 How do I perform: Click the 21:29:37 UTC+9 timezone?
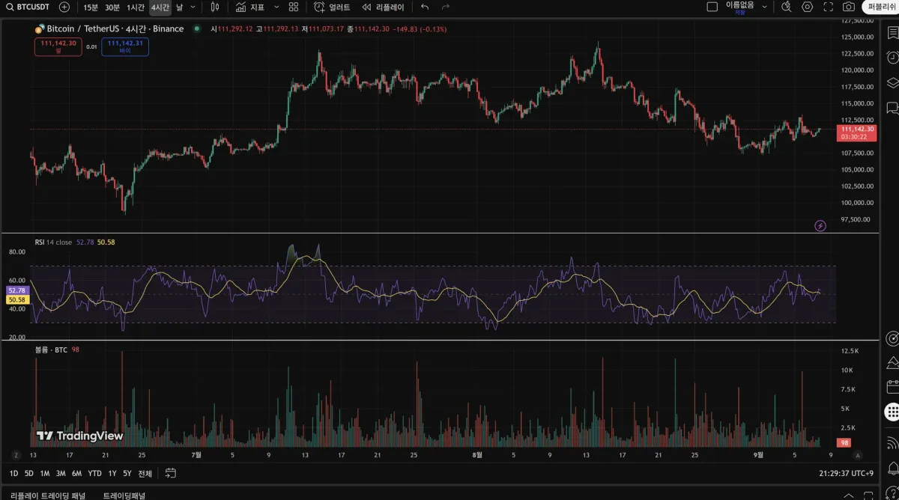coord(846,473)
